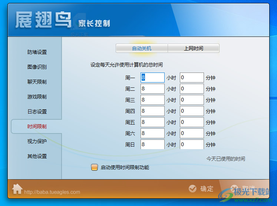Click 周六 minutes input field

[x=192, y=133]
